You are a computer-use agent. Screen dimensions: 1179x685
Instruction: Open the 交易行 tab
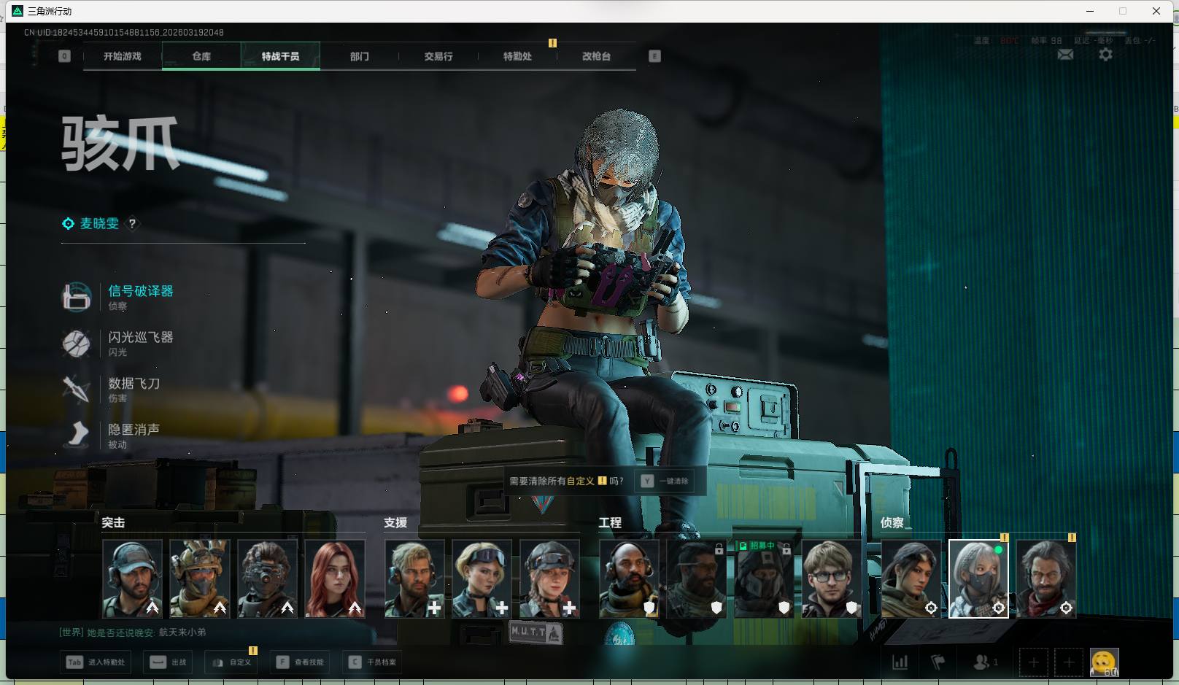coord(438,56)
